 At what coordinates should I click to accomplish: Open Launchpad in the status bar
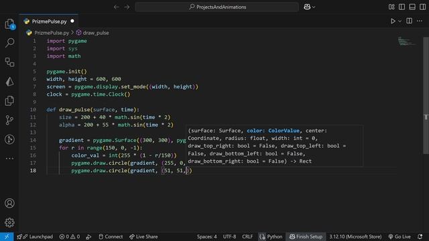(x=35, y=236)
